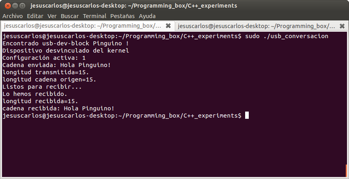Open the Buscar menu
The image size is (349, 179).
point(70,16)
